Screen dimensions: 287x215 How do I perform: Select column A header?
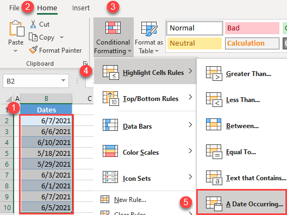17,99
